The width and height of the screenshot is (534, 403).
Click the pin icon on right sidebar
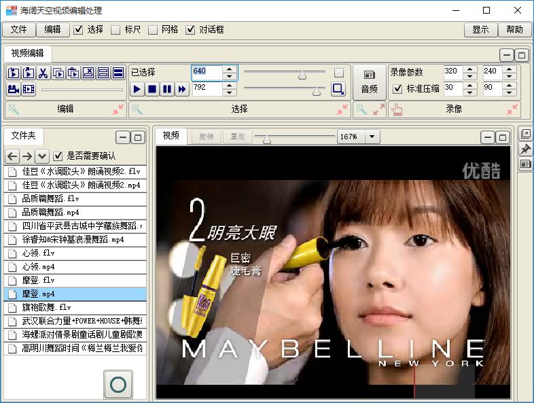525,150
